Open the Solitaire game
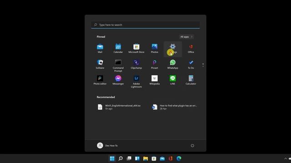The height and width of the screenshot is (163, 291). point(100,64)
